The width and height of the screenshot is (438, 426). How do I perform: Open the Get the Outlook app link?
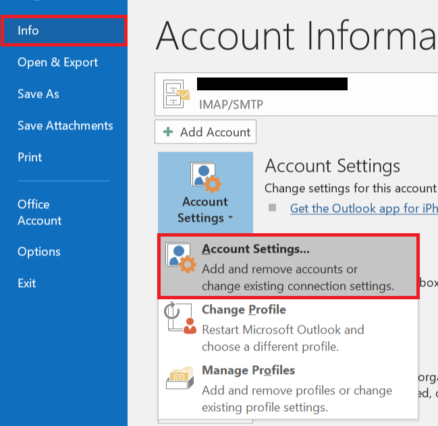364,208
